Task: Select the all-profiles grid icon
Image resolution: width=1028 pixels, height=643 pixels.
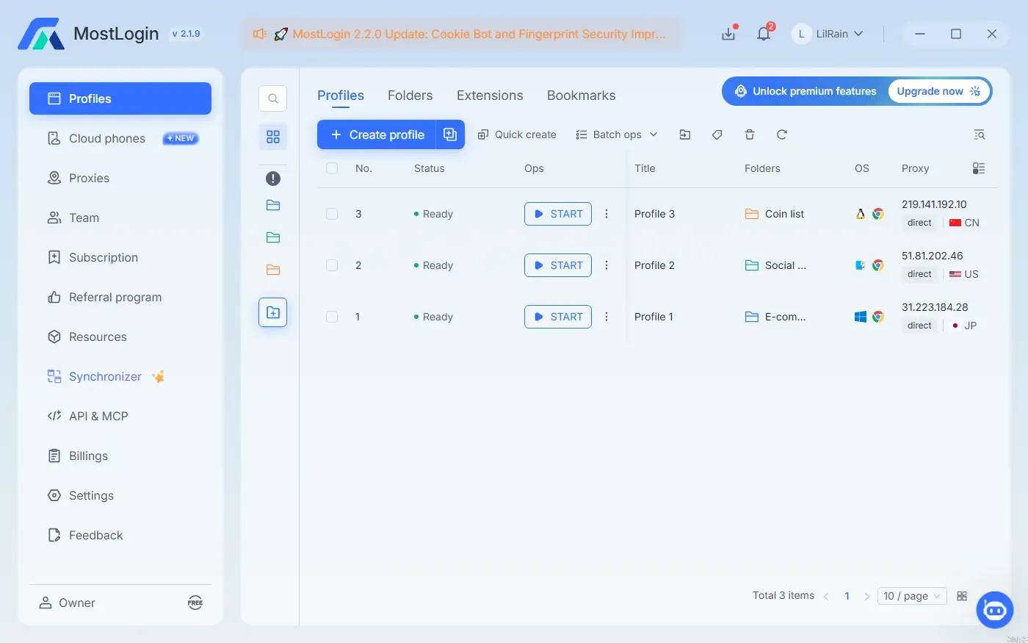Action: click(x=272, y=137)
